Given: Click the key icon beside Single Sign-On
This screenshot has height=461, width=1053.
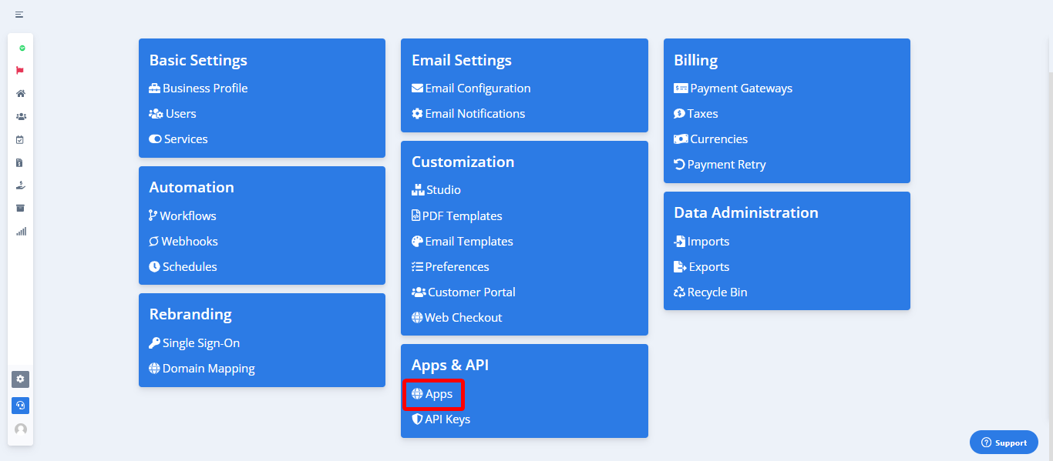Looking at the screenshot, I should click(154, 343).
